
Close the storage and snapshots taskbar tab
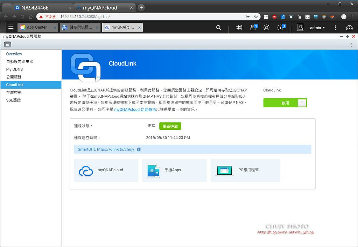point(97,28)
